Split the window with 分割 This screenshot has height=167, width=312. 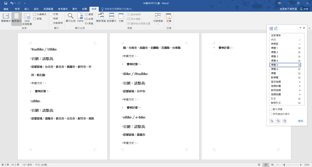pos(121,18)
